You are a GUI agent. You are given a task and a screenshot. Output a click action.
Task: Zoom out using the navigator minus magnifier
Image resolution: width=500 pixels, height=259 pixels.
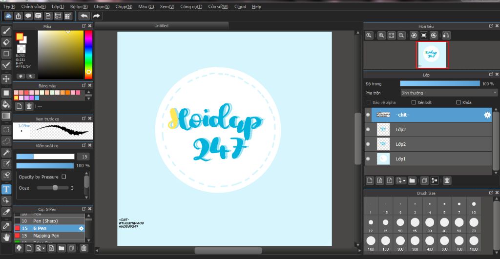401,35
